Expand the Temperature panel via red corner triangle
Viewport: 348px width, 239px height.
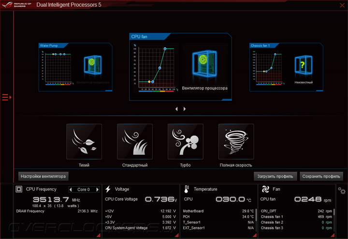255,235
